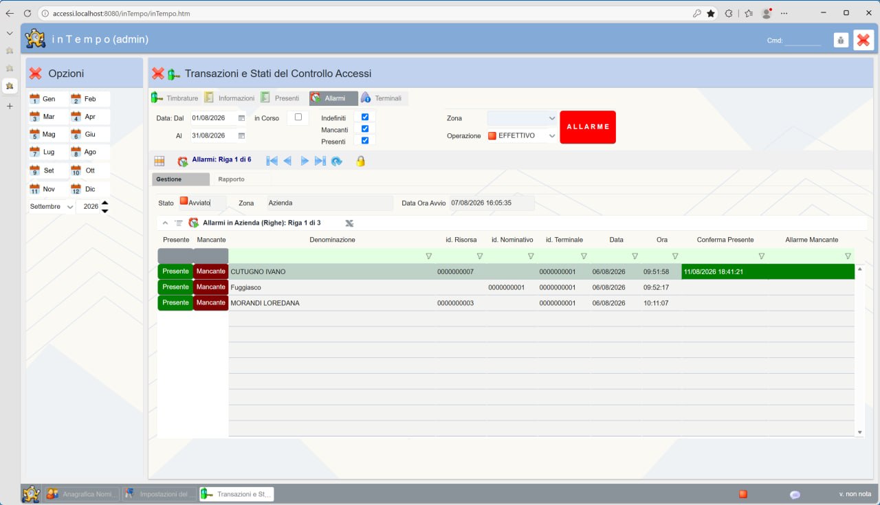
Task: Uncheck the Indefiniti checkbox
Action: tap(365, 117)
